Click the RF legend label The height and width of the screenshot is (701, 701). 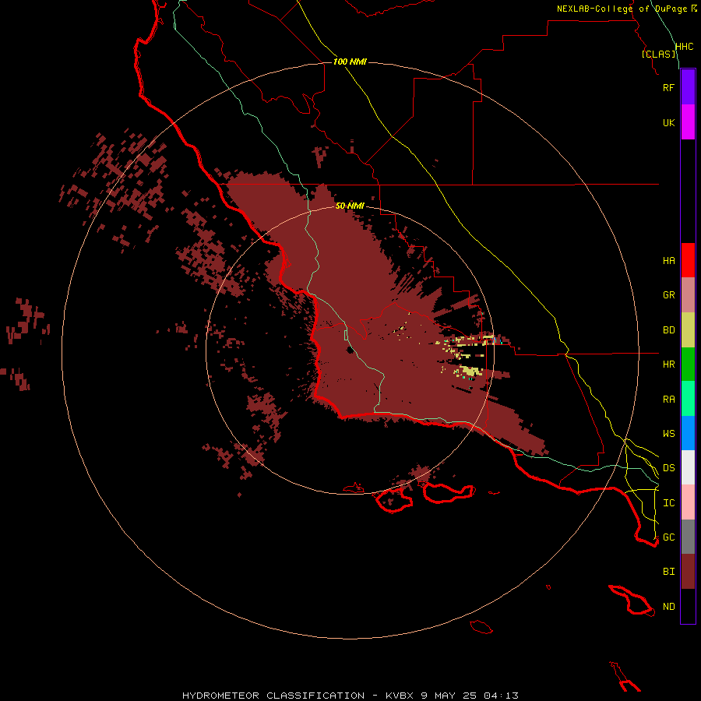pyautogui.click(x=668, y=87)
